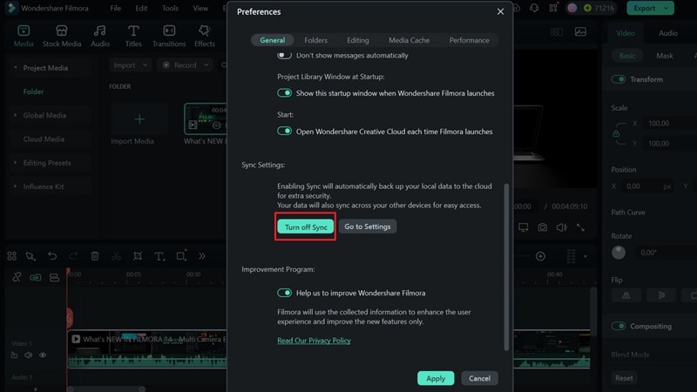Click the undo icon in timeline toolbar
Screen dimensions: 697x392
pos(52,256)
